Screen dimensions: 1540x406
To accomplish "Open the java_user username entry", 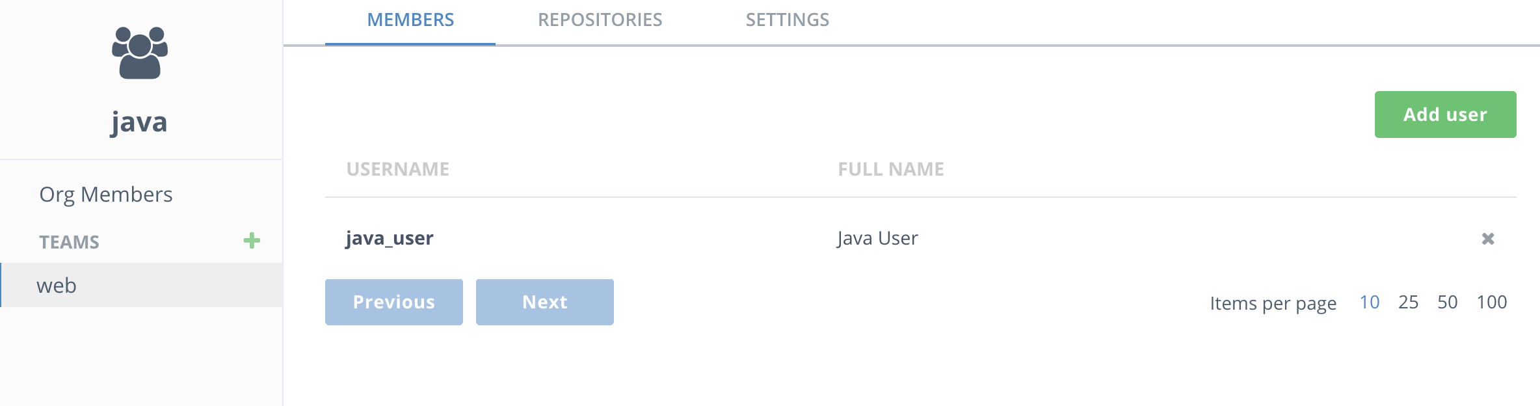I will pos(390,238).
